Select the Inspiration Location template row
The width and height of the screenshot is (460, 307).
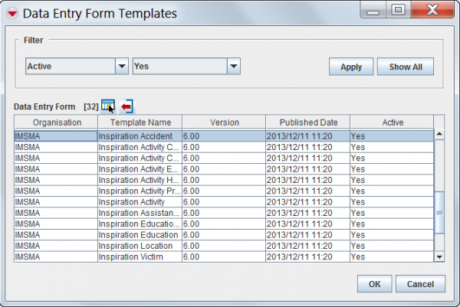(x=138, y=246)
